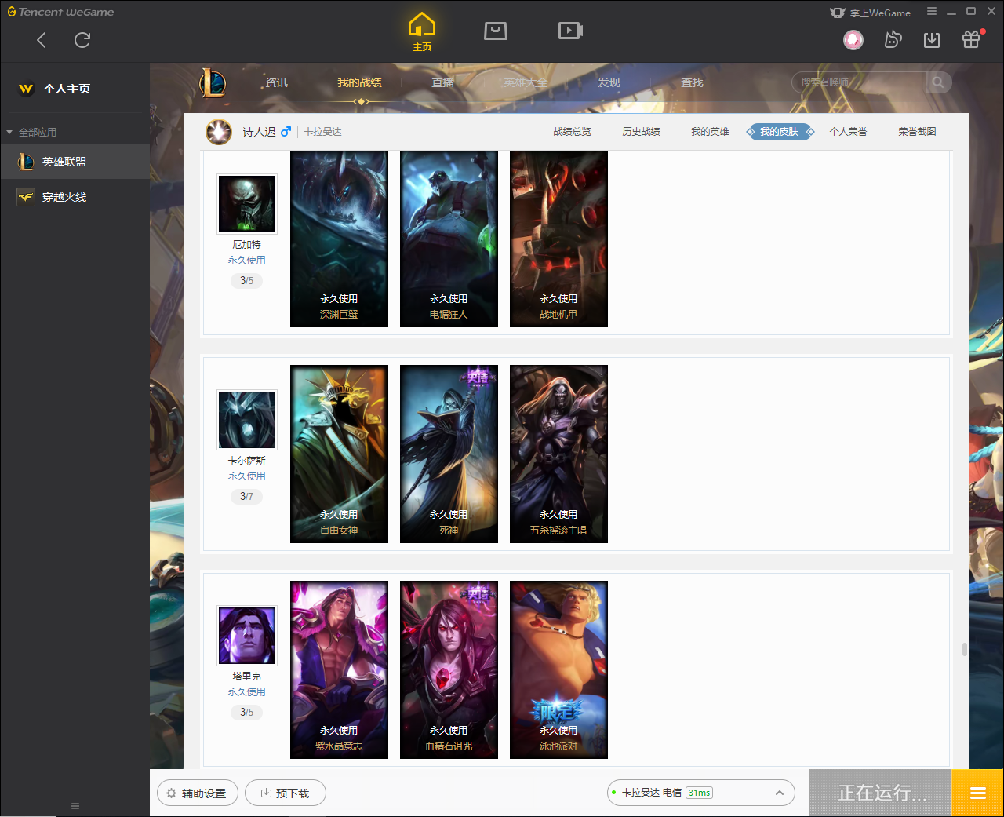
Task: Open the hamburger menu in title bar
Action: 932,12
